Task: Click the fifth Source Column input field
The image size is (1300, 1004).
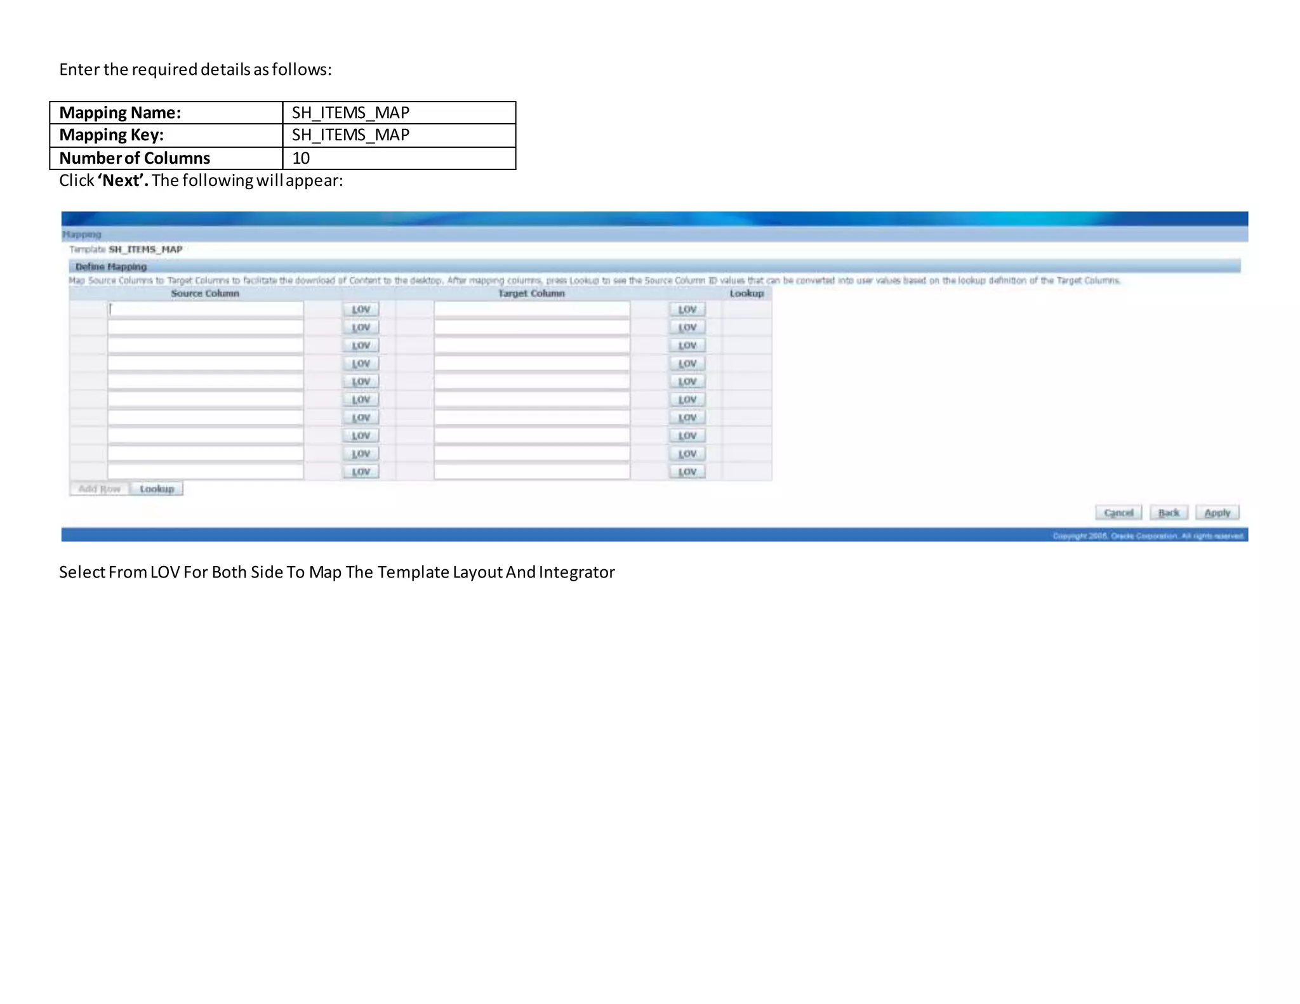Action: point(206,381)
